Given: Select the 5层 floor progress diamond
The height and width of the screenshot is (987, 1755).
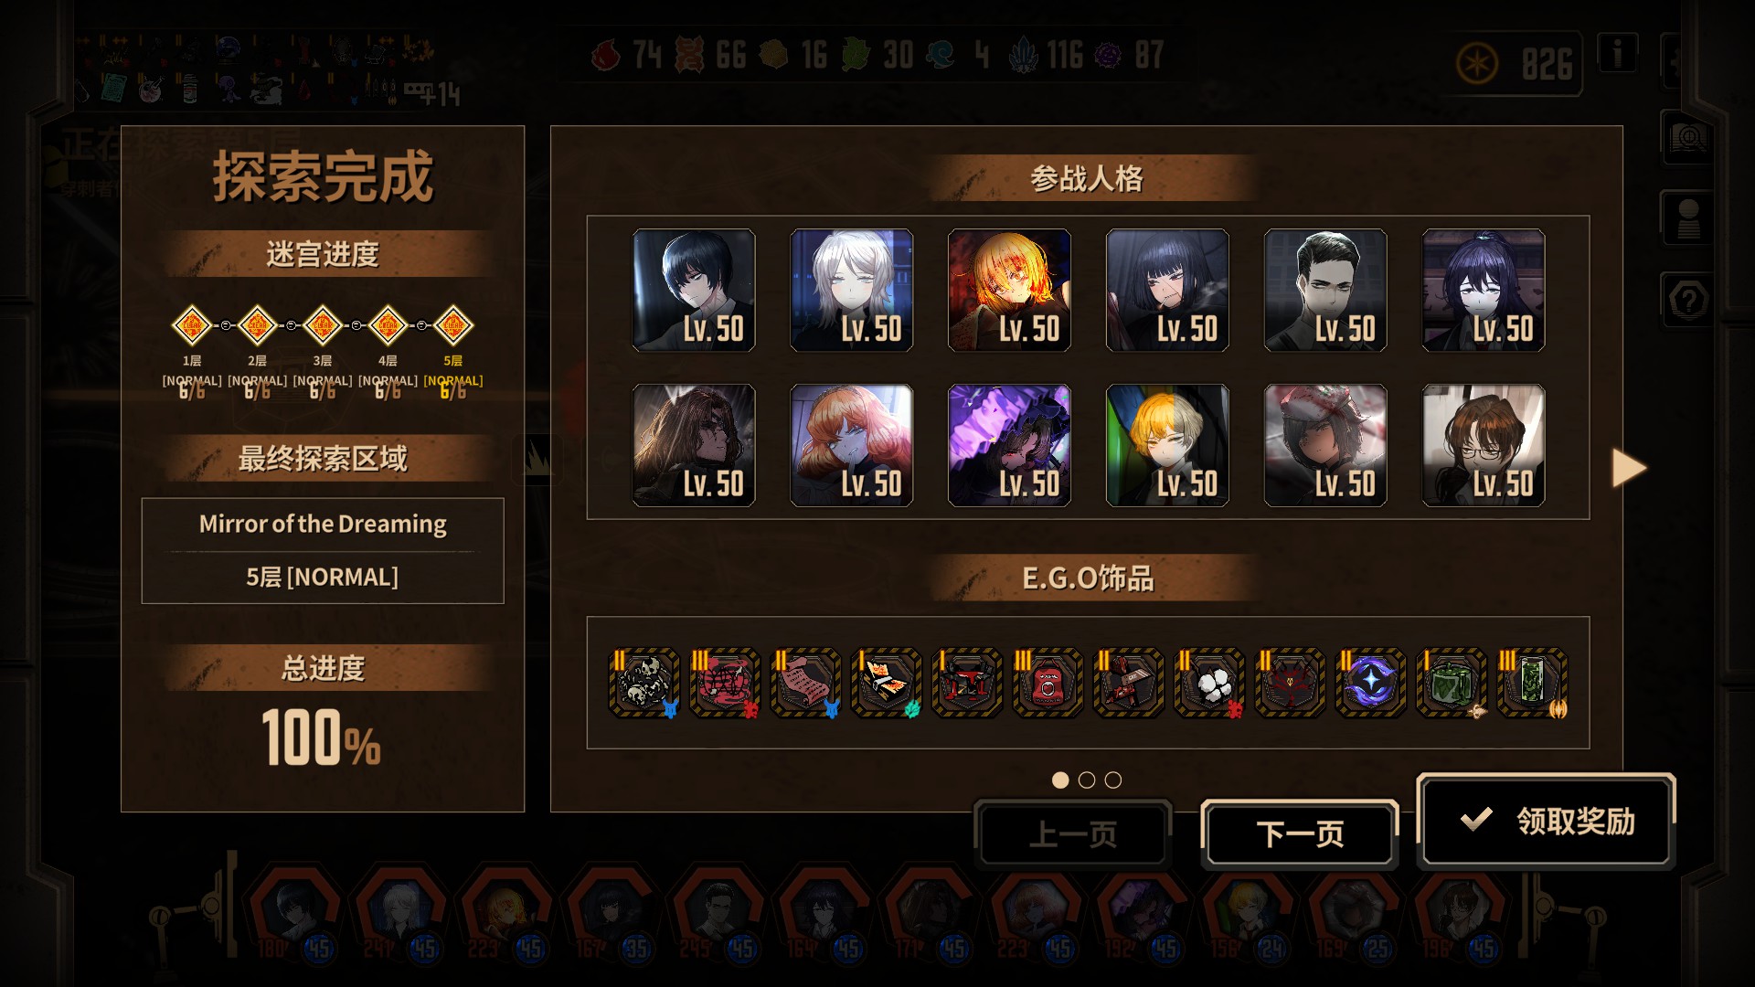Looking at the screenshot, I should pyautogui.click(x=453, y=324).
